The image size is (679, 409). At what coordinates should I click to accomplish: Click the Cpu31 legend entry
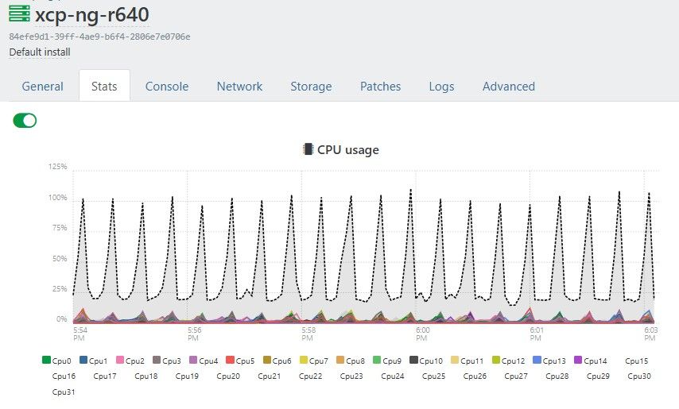[64, 392]
